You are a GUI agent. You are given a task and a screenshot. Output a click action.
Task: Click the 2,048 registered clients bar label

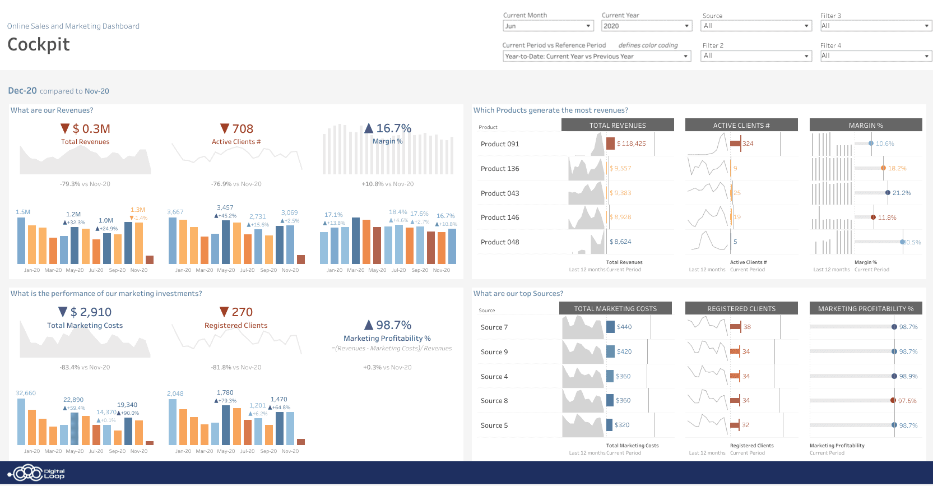click(x=175, y=394)
